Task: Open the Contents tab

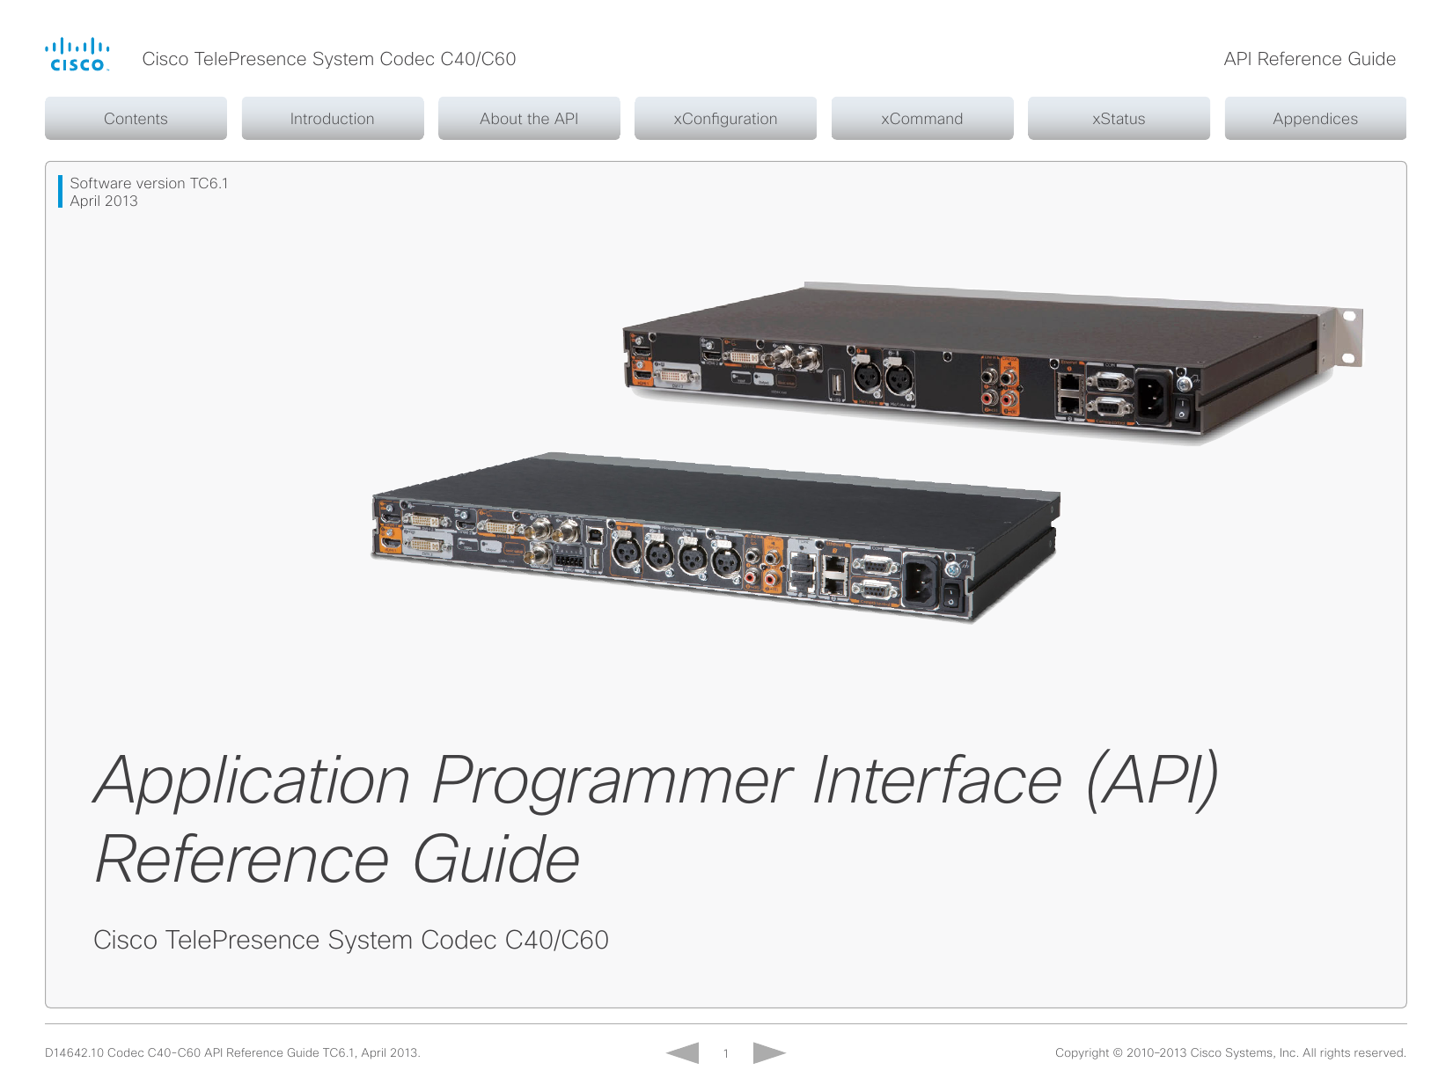Action: pyautogui.click(x=136, y=119)
